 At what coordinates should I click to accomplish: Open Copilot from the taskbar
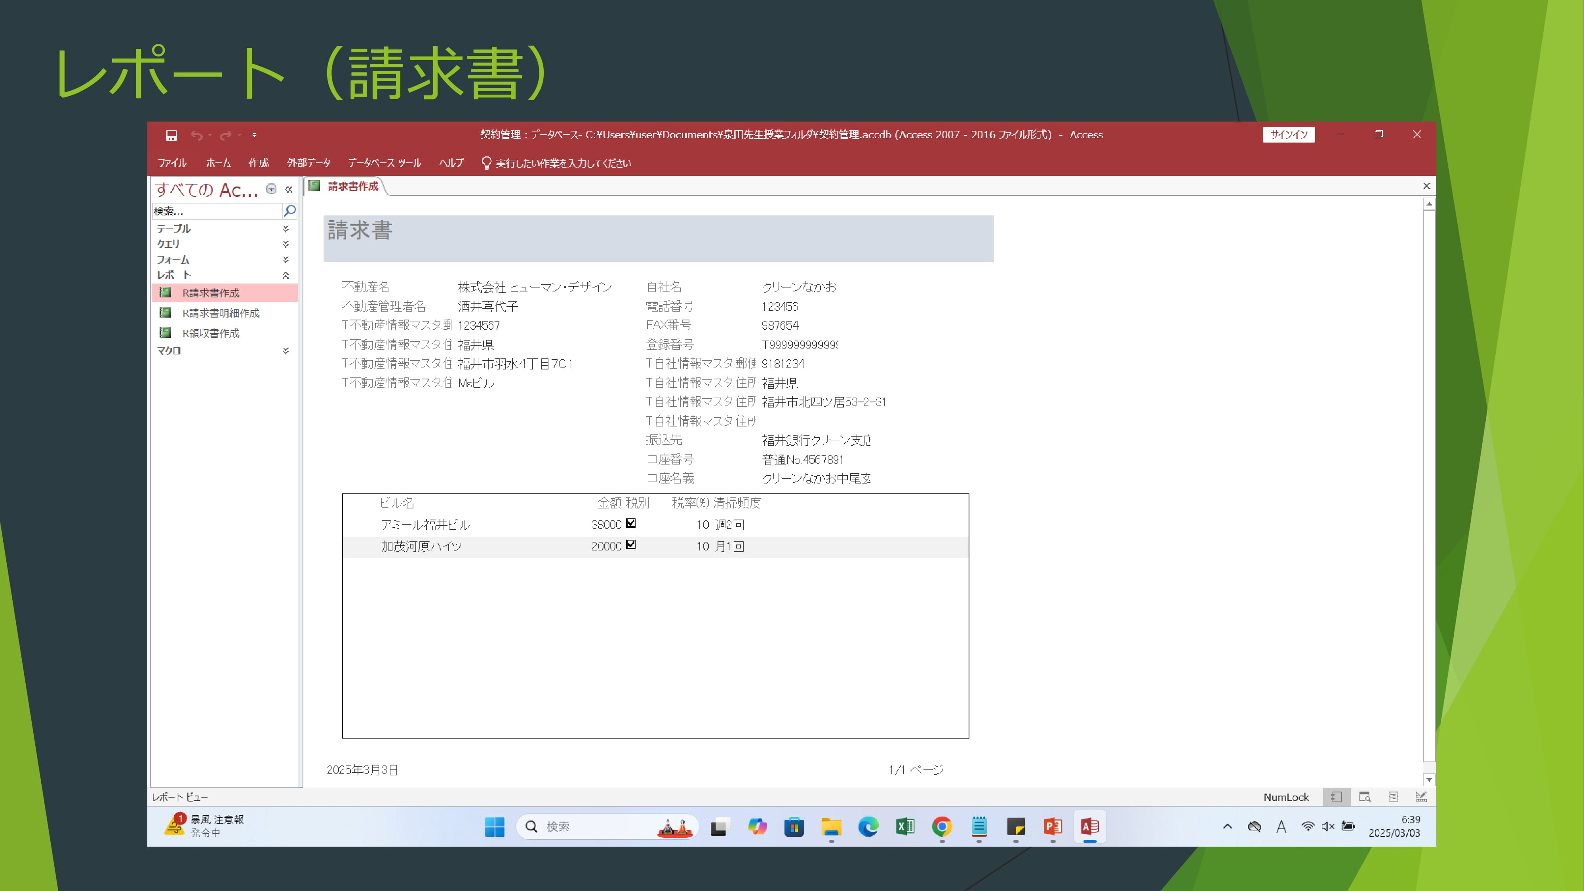[757, 826]
